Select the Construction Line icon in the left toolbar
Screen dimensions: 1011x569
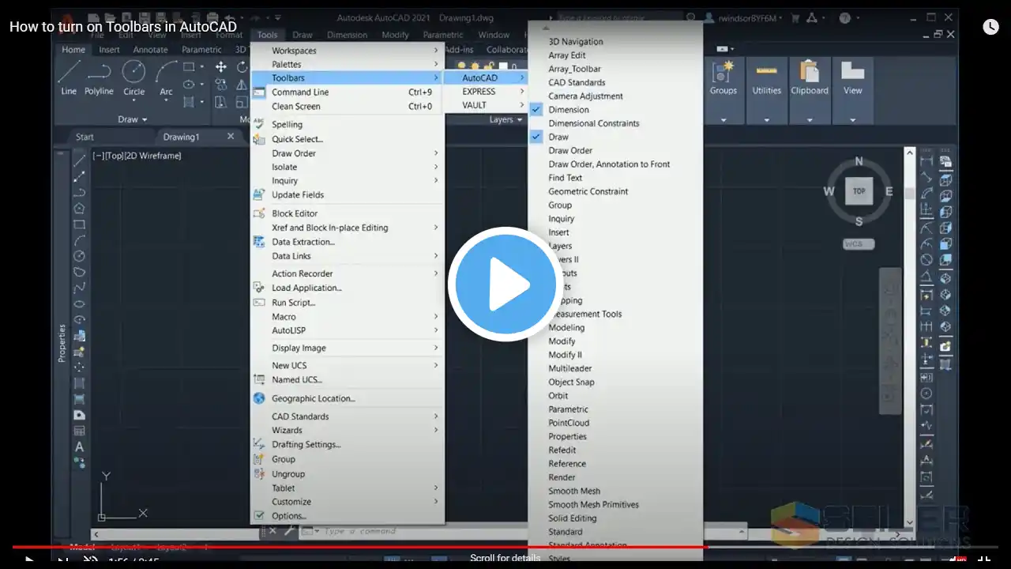pos(79,176)
